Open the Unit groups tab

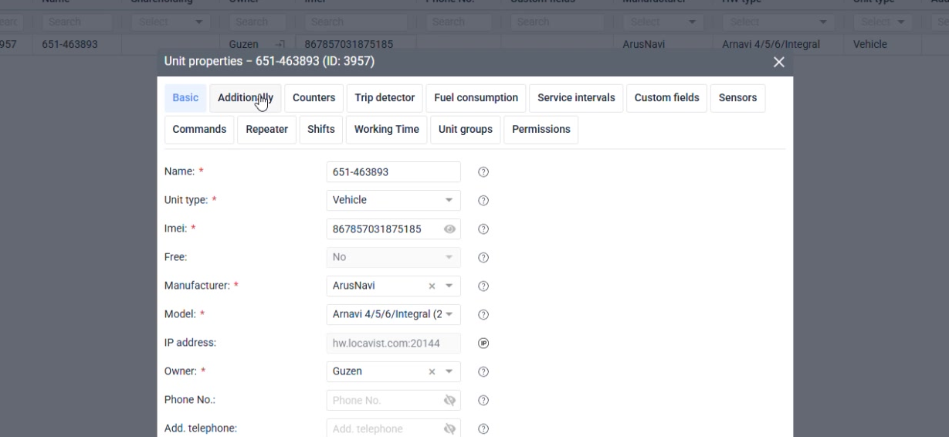coord(466,130)
